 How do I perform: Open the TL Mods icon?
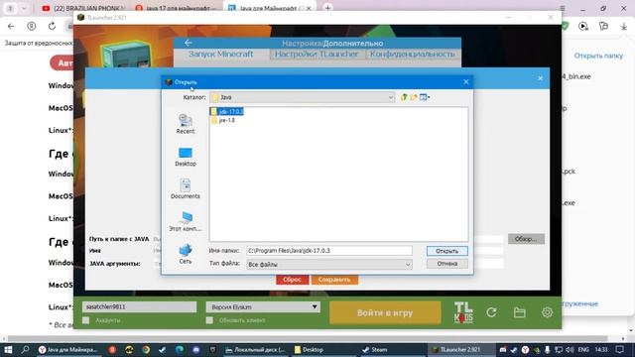tap(463, 312)
